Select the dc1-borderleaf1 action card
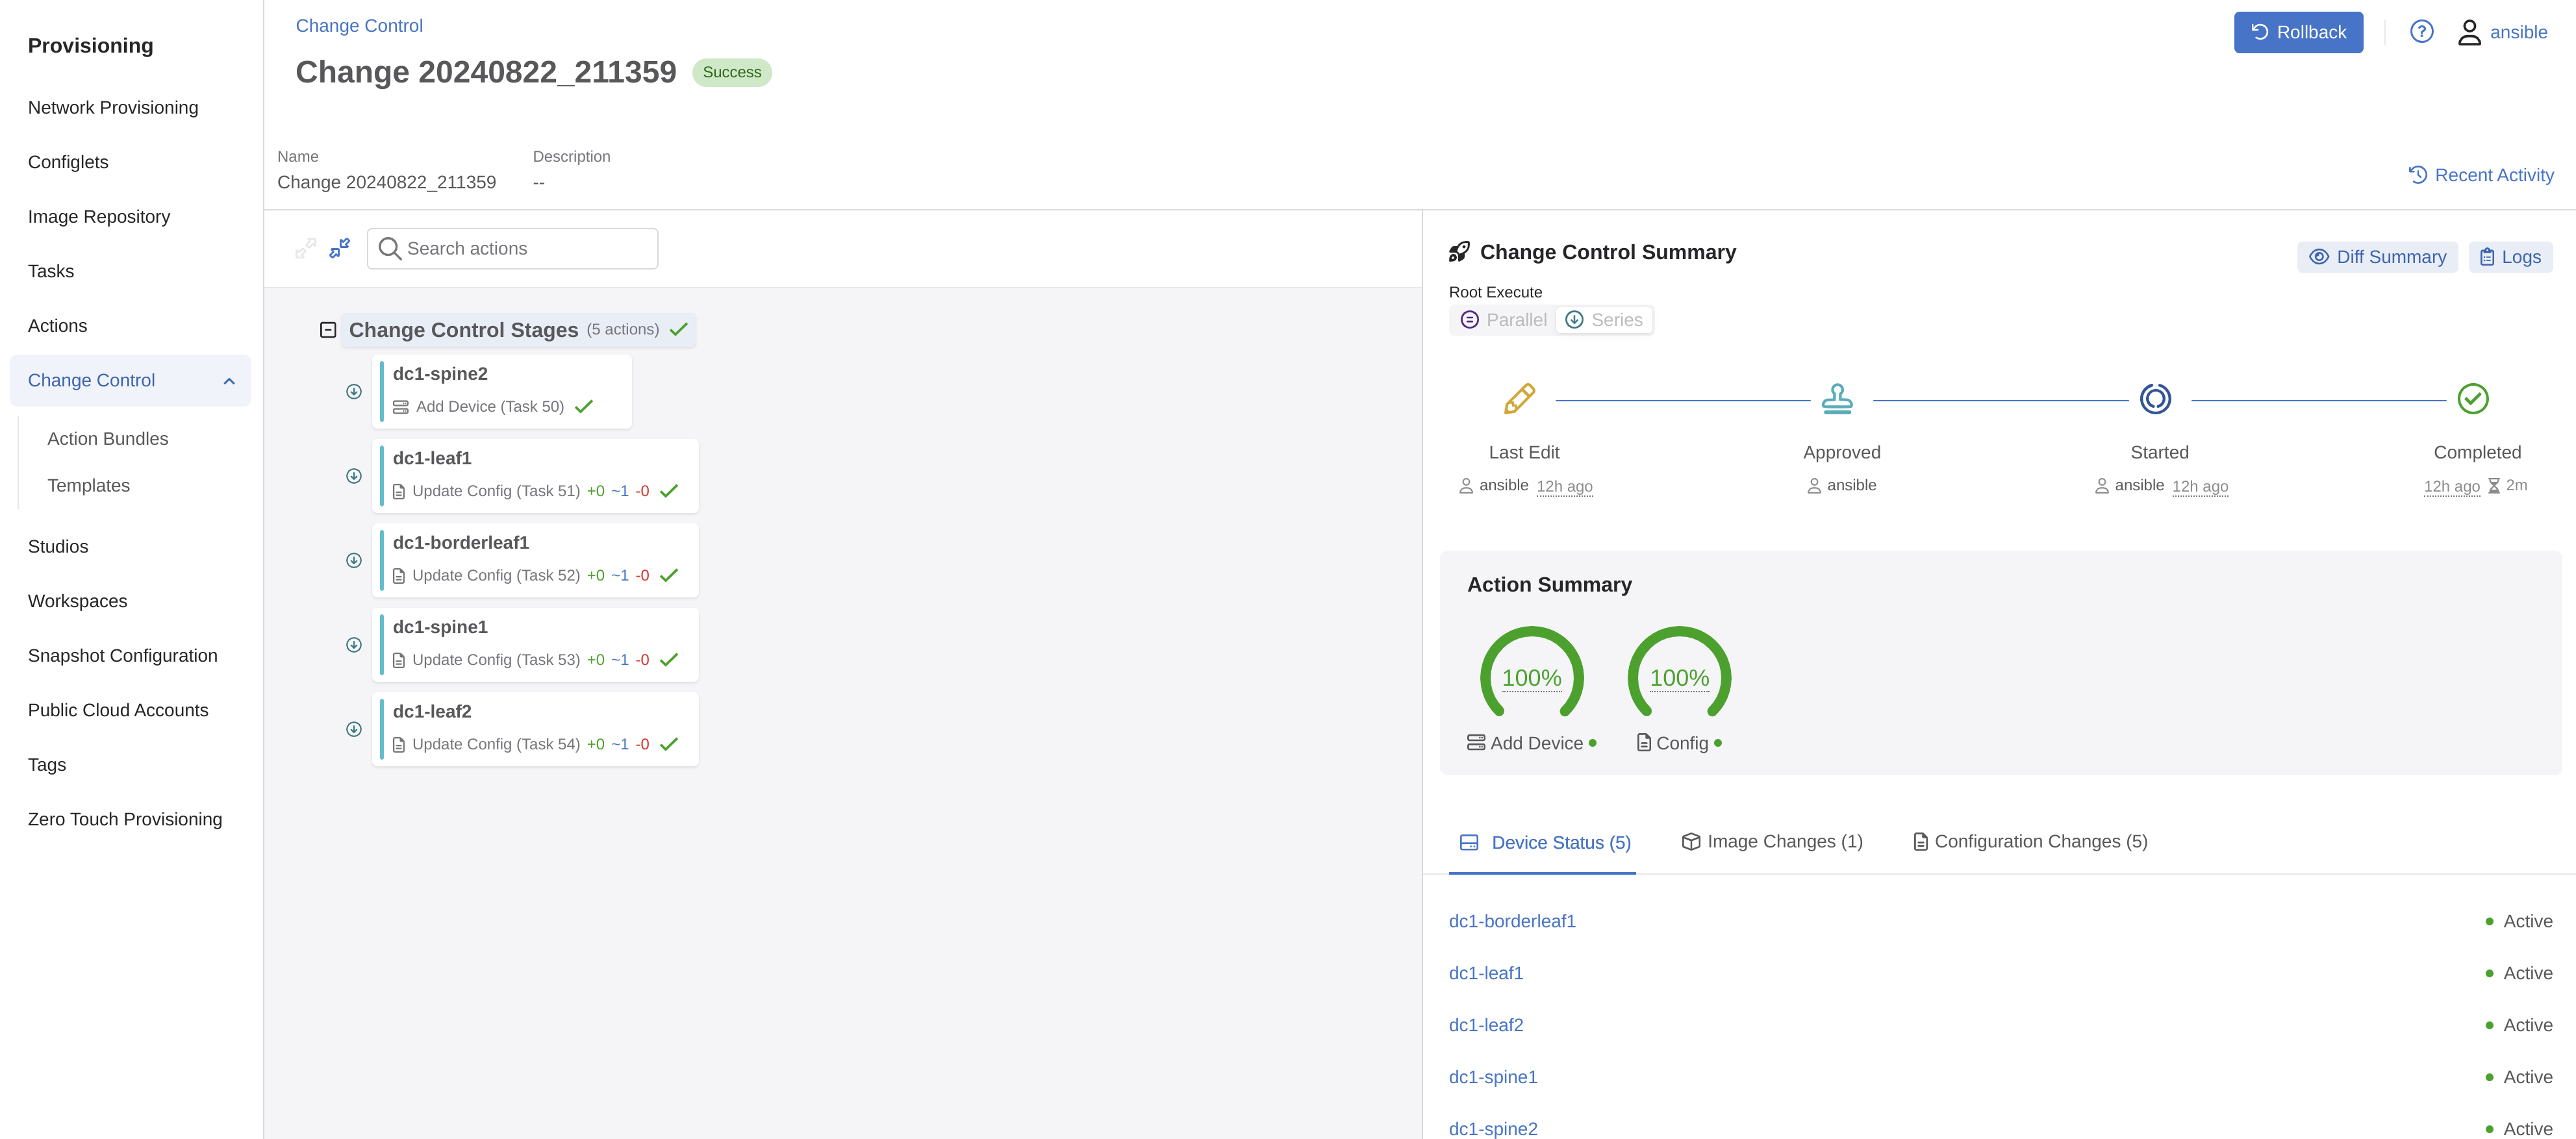2576x1139 pixels. 535,560
